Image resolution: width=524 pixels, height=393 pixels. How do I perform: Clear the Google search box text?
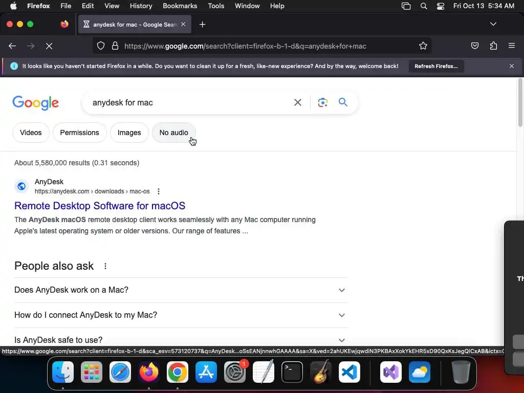click(x=297, y=102)
